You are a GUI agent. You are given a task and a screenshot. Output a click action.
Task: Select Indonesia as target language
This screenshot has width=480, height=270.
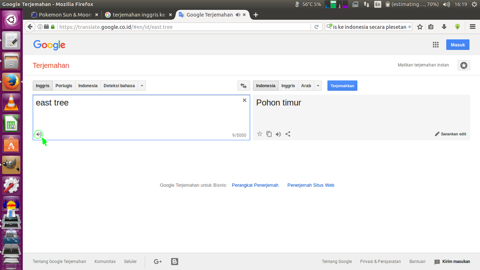(x=265, y=85)
